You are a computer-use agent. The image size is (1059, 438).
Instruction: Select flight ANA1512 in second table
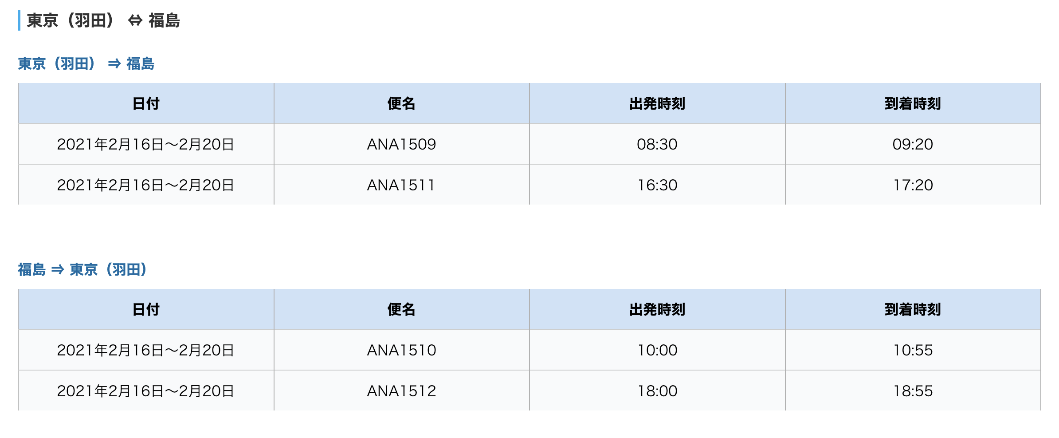(401, 391)
